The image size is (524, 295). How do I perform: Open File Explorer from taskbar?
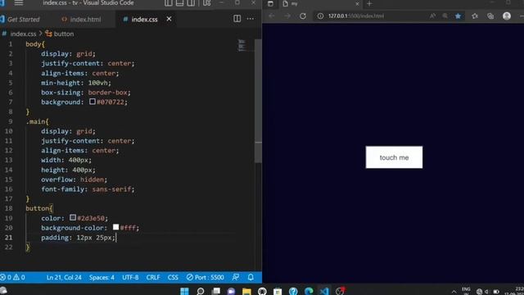246,291
